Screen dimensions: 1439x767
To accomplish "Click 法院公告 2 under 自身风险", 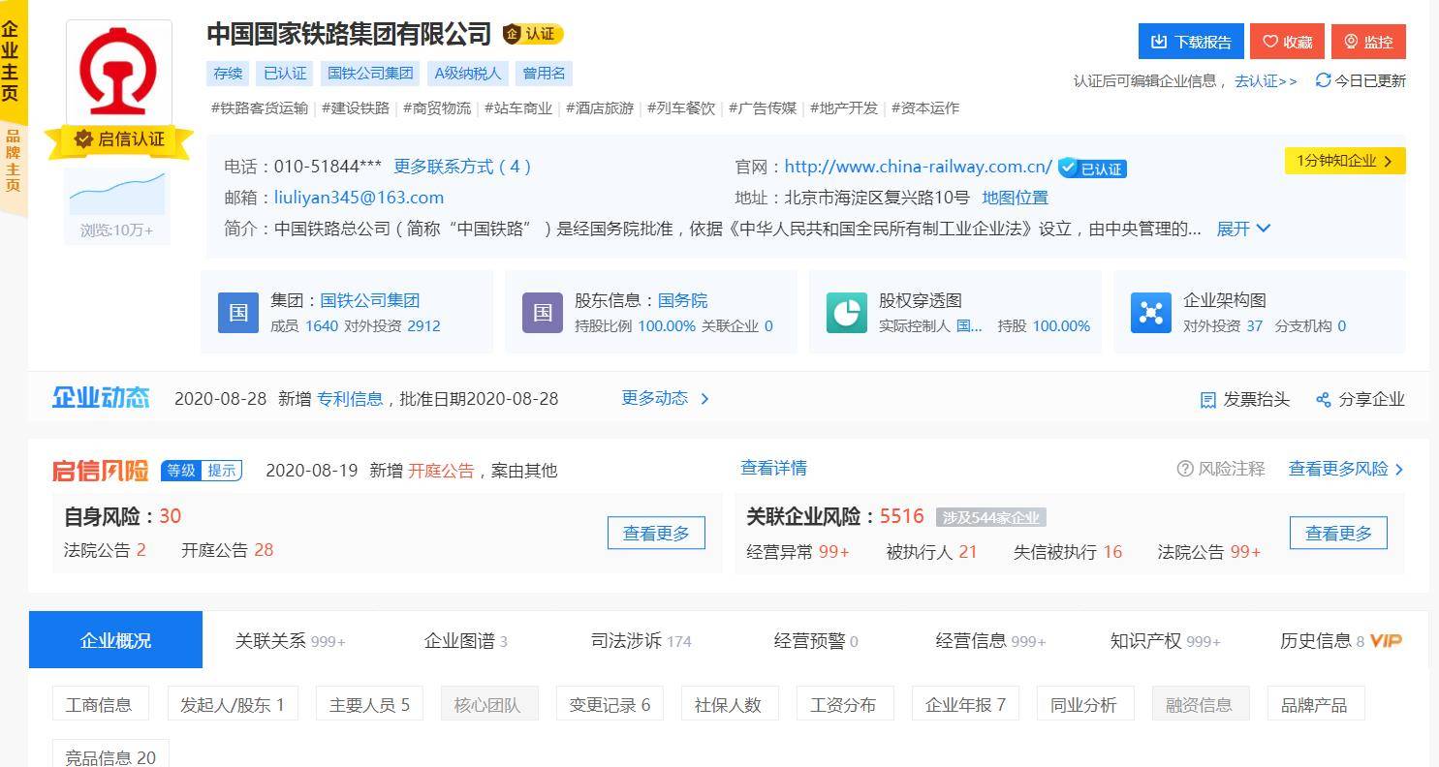I will pos(105,550).
